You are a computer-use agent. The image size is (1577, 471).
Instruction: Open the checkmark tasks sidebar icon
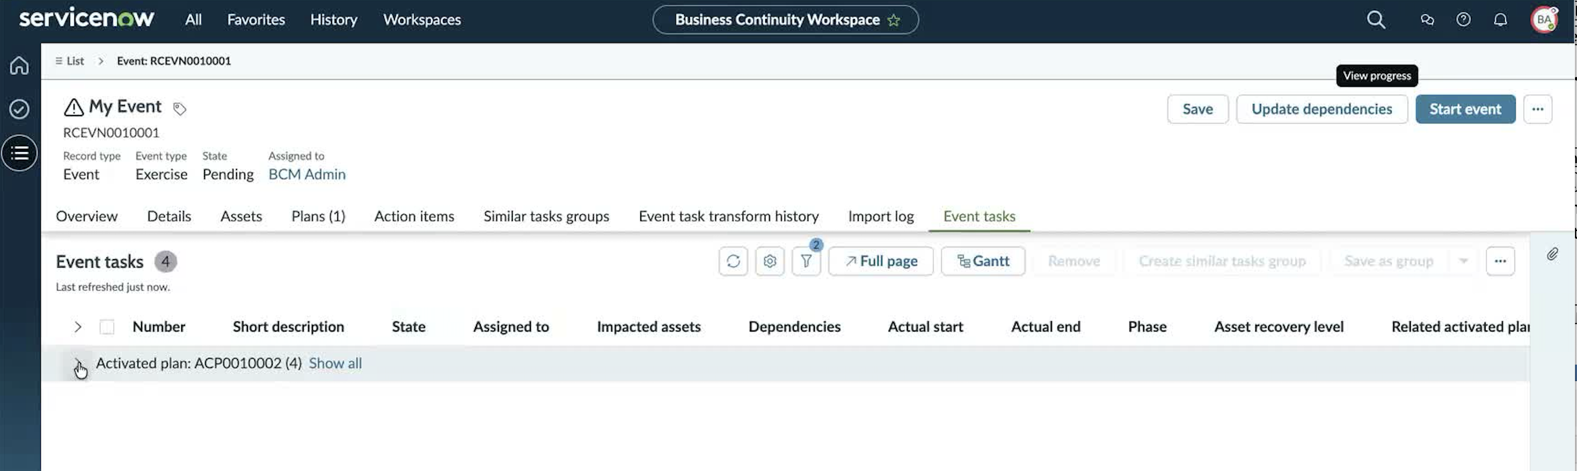point(19,109)
